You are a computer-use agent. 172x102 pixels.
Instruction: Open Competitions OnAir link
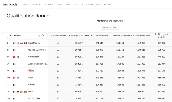91,4
